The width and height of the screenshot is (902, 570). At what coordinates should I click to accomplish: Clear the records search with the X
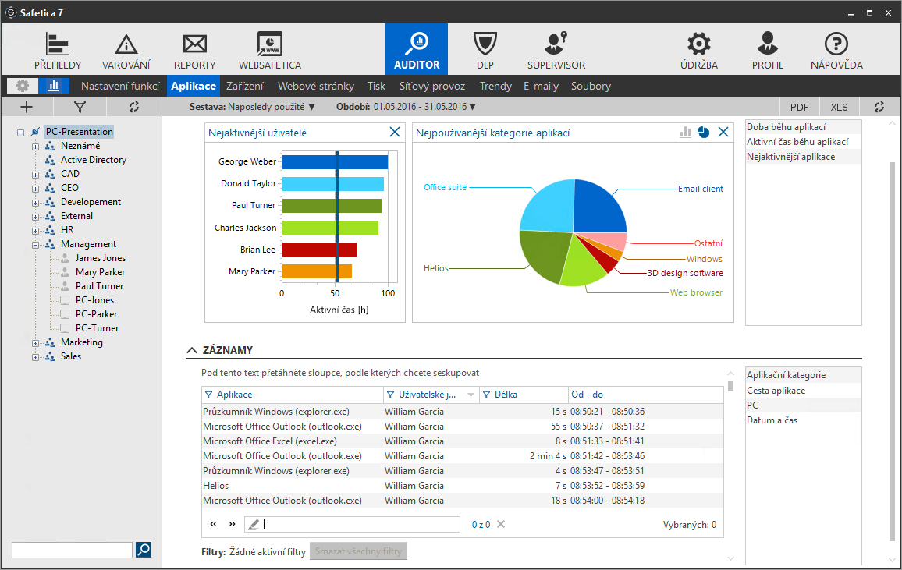click(501, 524)
